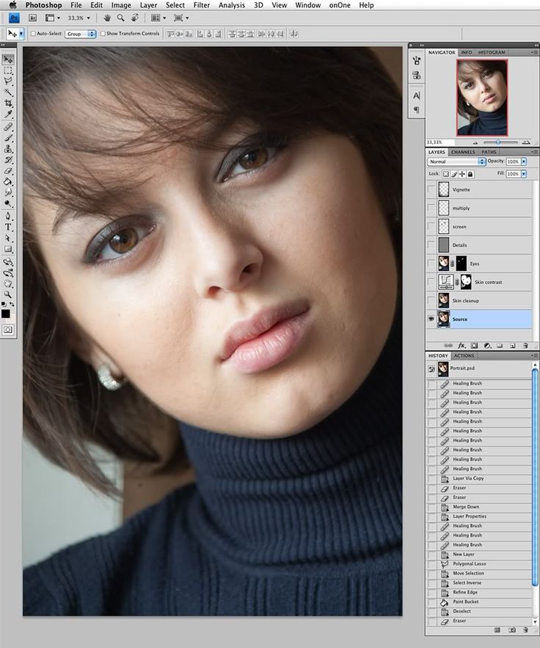This screenshot has width=540, height=648.
Task: Open the Auto-Select Group dropdown
Action: pos(81,34)
